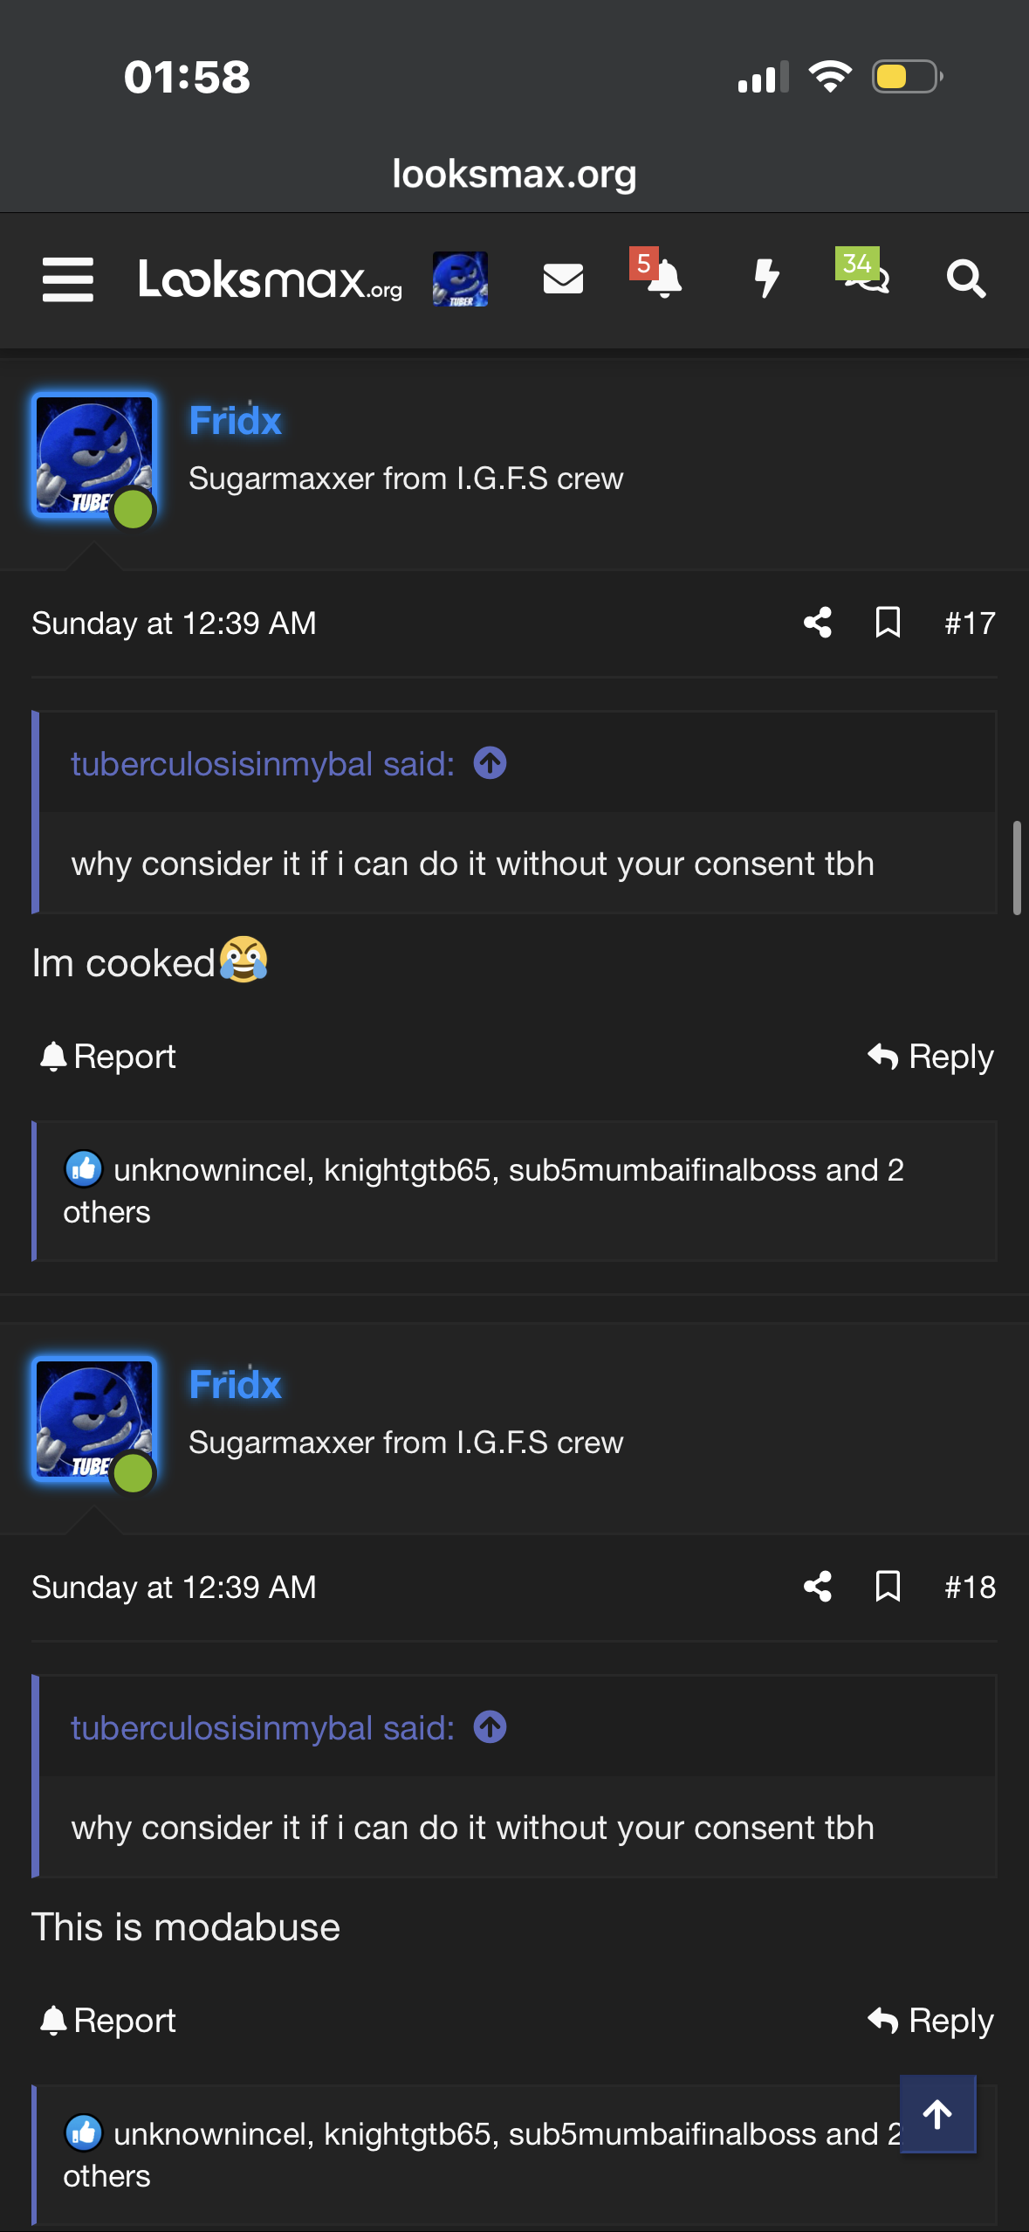Reply to the "Im cooked" post

[x=931, y=1057]
